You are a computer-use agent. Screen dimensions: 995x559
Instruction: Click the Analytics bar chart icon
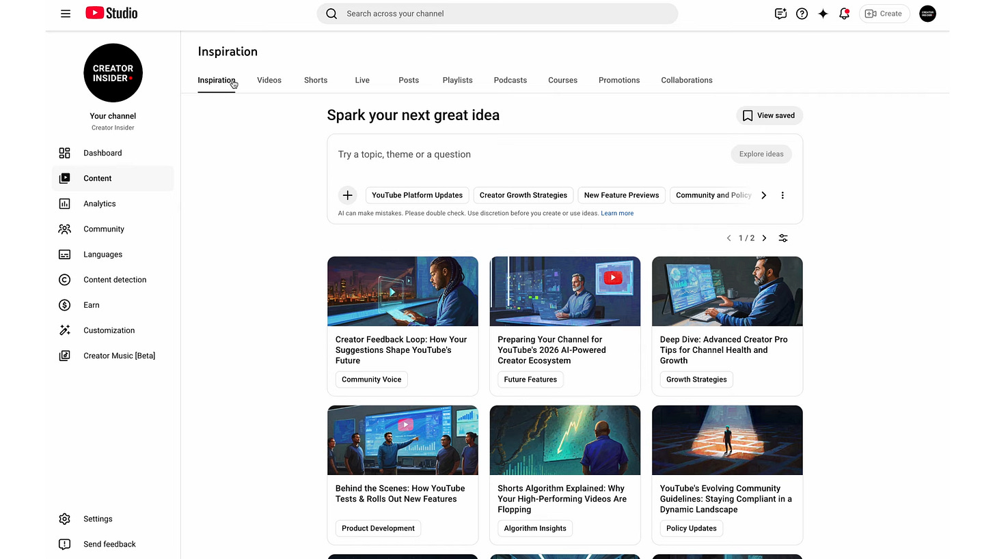[64, 203]
